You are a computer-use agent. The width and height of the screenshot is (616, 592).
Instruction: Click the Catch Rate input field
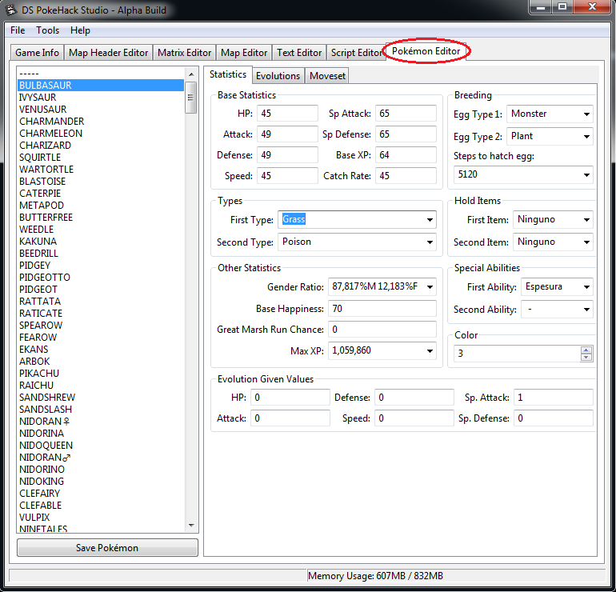click(x=406, y=175)
